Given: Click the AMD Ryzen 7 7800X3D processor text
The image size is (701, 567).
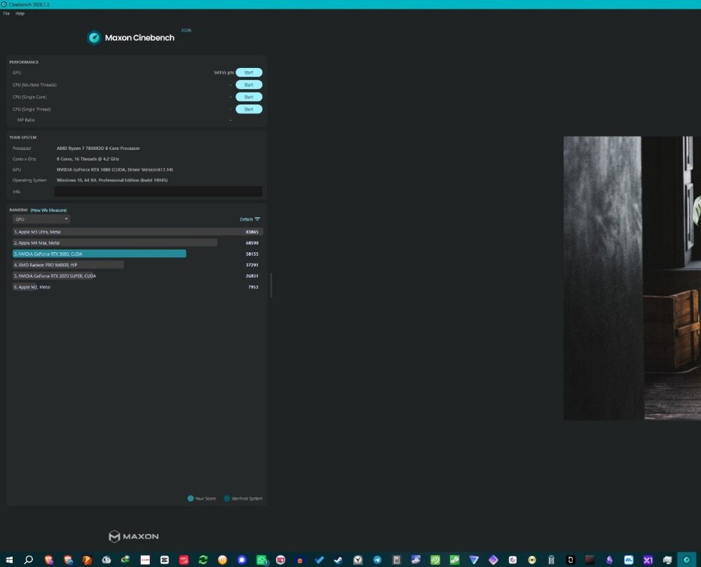Looking at the screenshot, I should click(98, 149).
